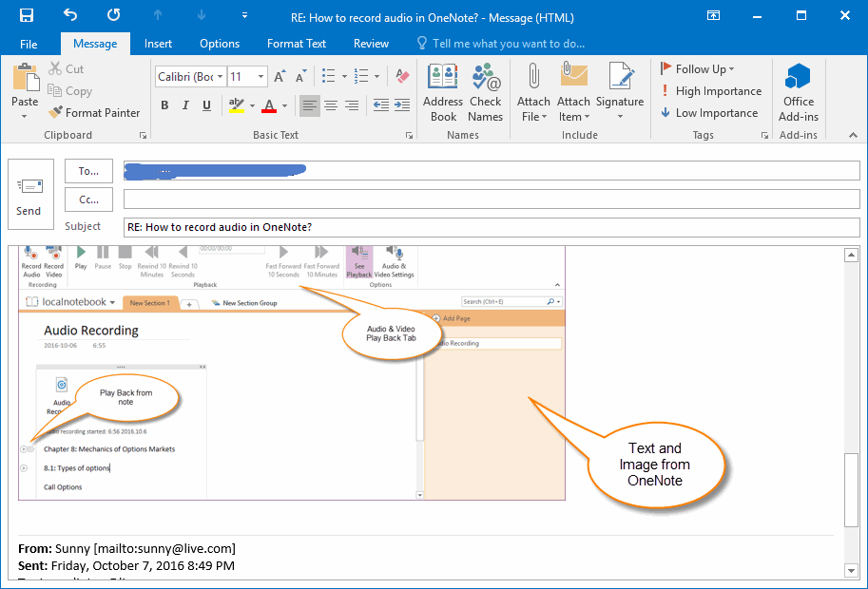Image resolution: width=868 pixels, height=589 pixels.
Task: Toggle Align Right paragraph alignment
Action: pyautogui.click(x=352, y=105)
